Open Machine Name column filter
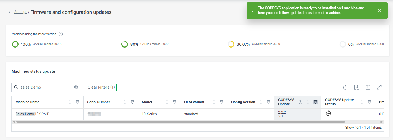 (78, 102)
